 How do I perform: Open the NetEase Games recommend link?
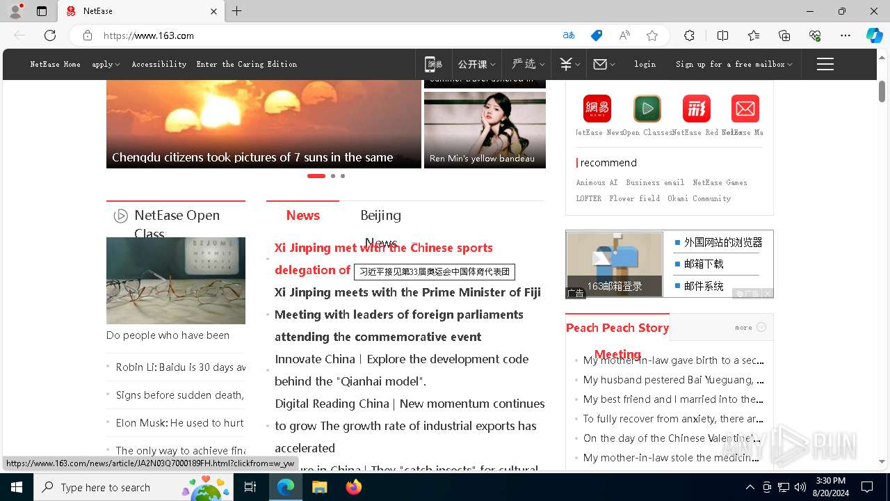click(720, 182)
